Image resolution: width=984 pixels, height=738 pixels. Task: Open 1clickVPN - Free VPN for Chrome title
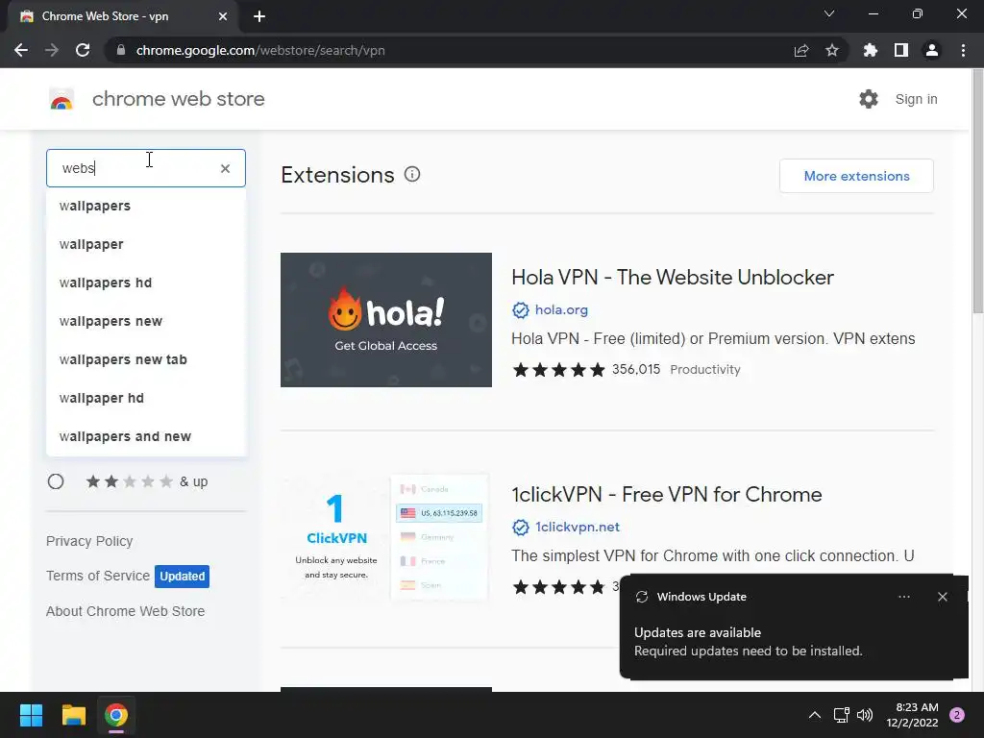pos(667,495)
